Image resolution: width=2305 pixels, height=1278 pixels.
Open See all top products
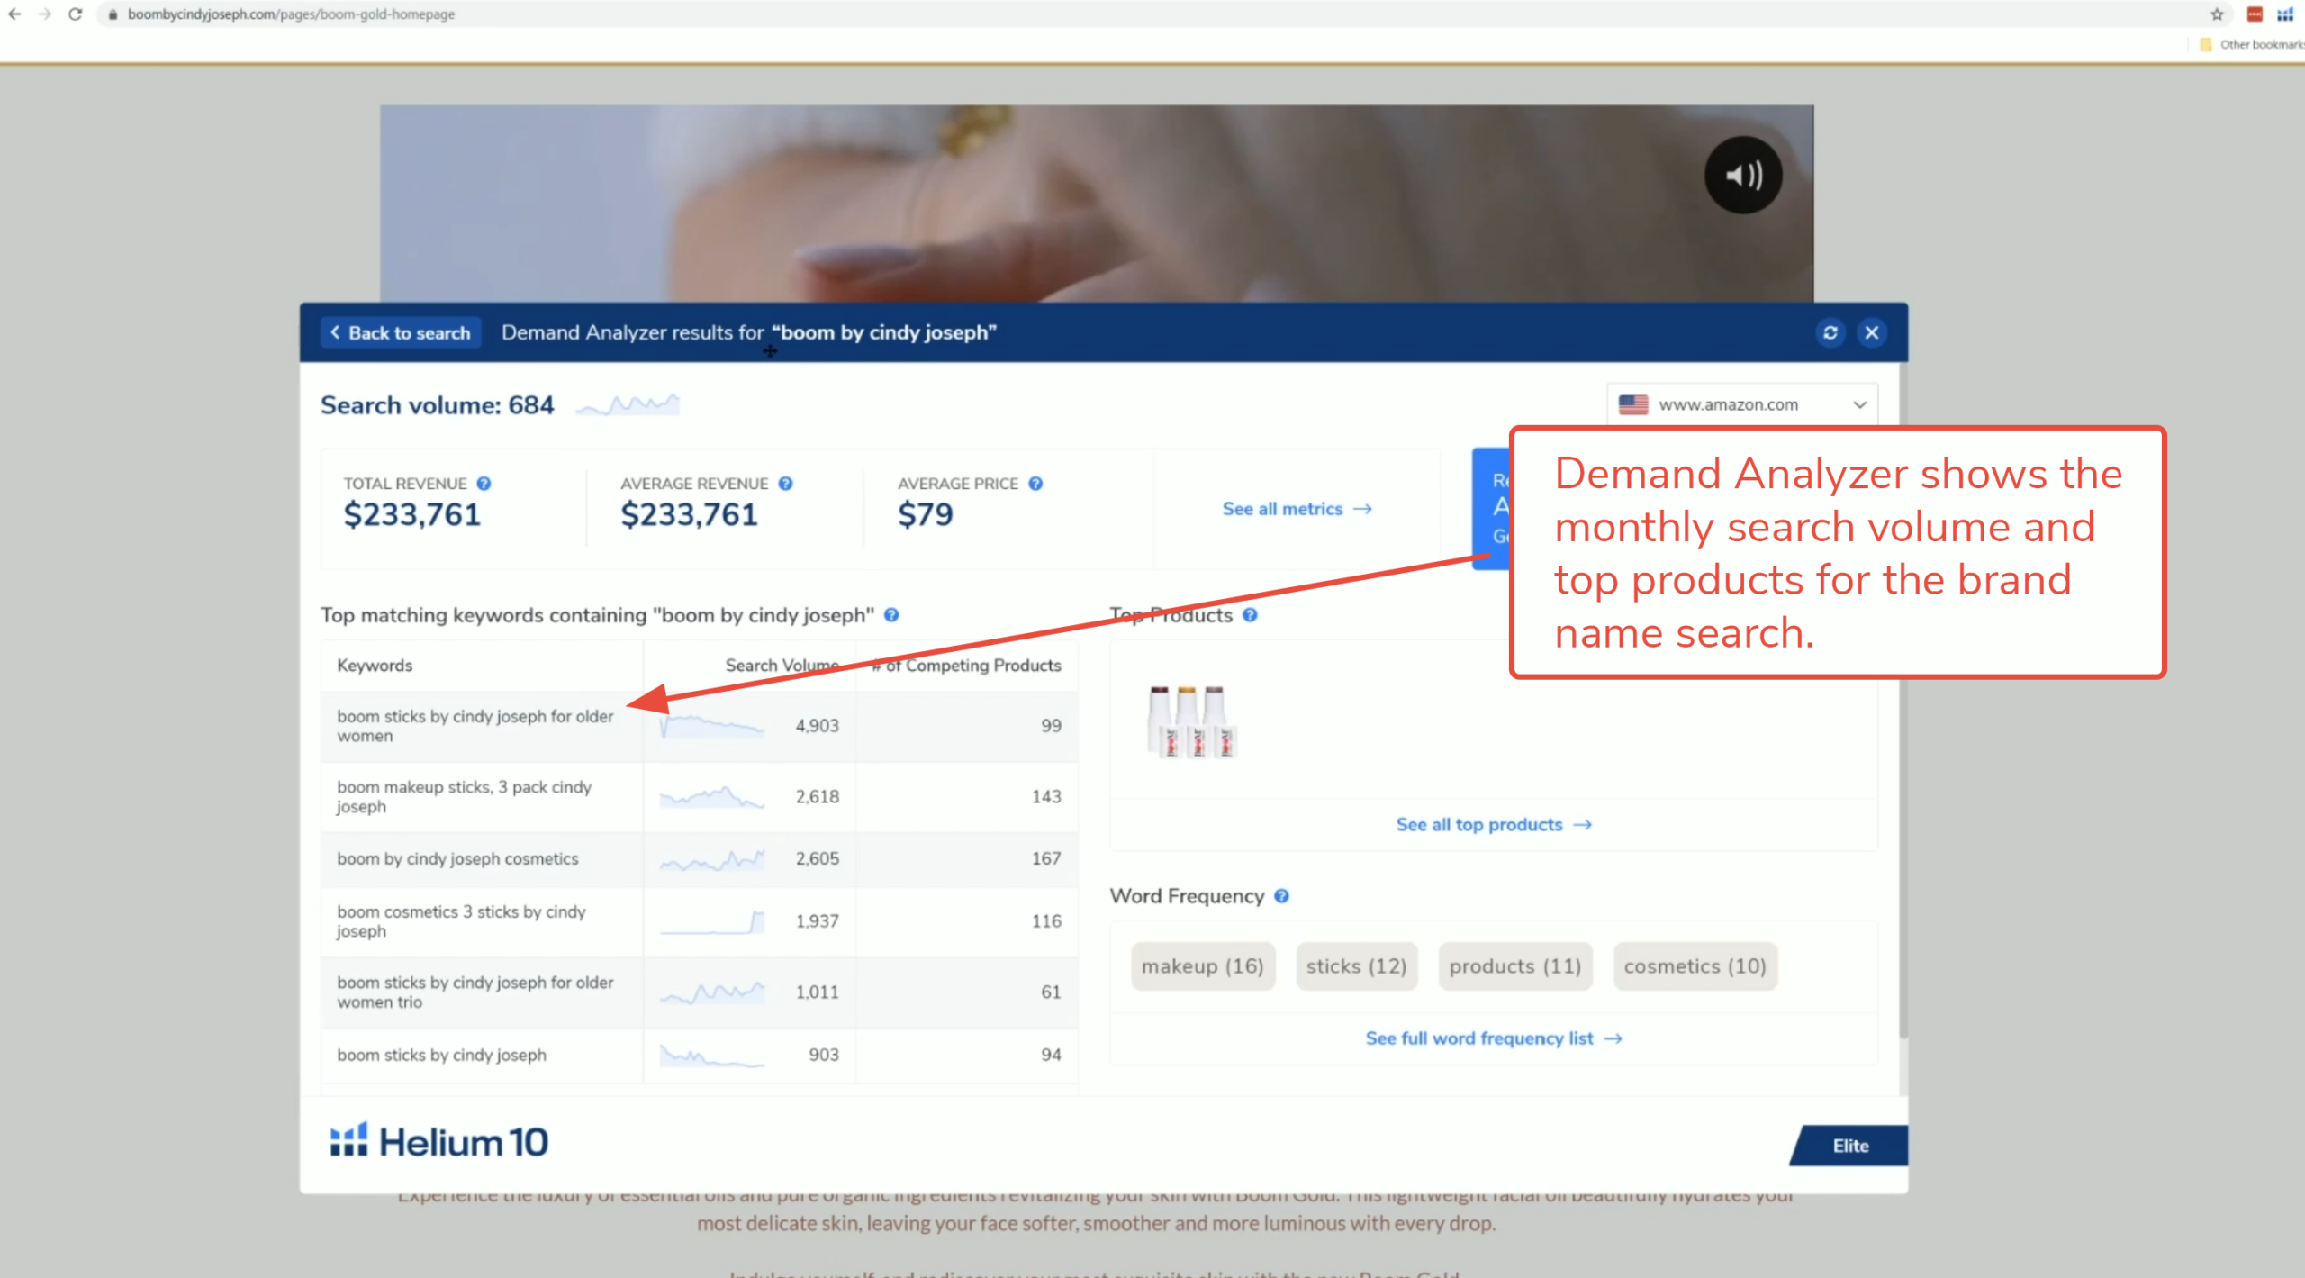coord(1493,824)
